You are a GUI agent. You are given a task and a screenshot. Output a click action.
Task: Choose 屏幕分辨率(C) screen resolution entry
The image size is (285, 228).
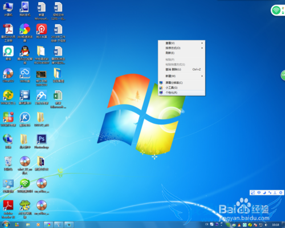pos(182,83)
